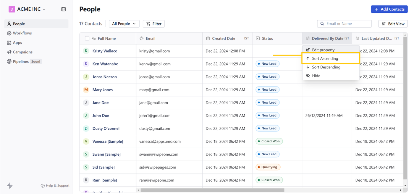Collapse the sidebar panel icon

[x=64, y=9]
